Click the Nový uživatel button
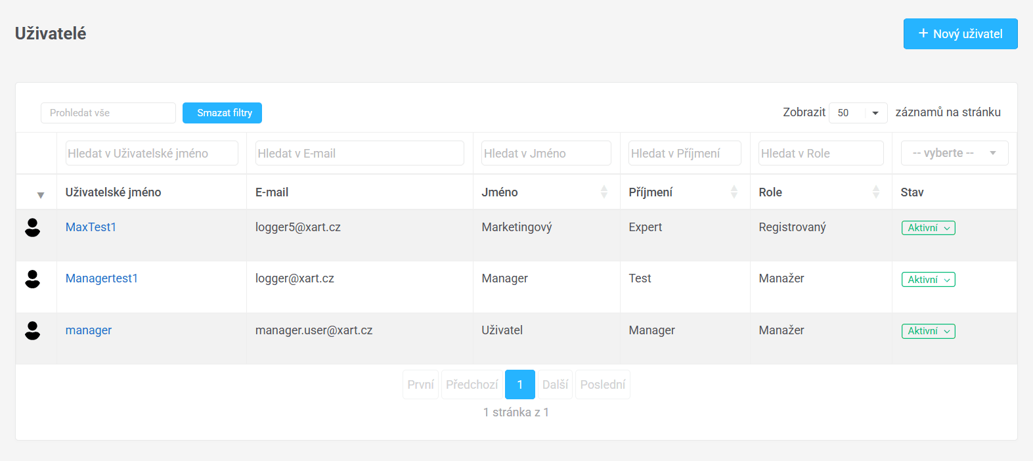The height and width of the screenshot is (461, 1033). [960, 33]
